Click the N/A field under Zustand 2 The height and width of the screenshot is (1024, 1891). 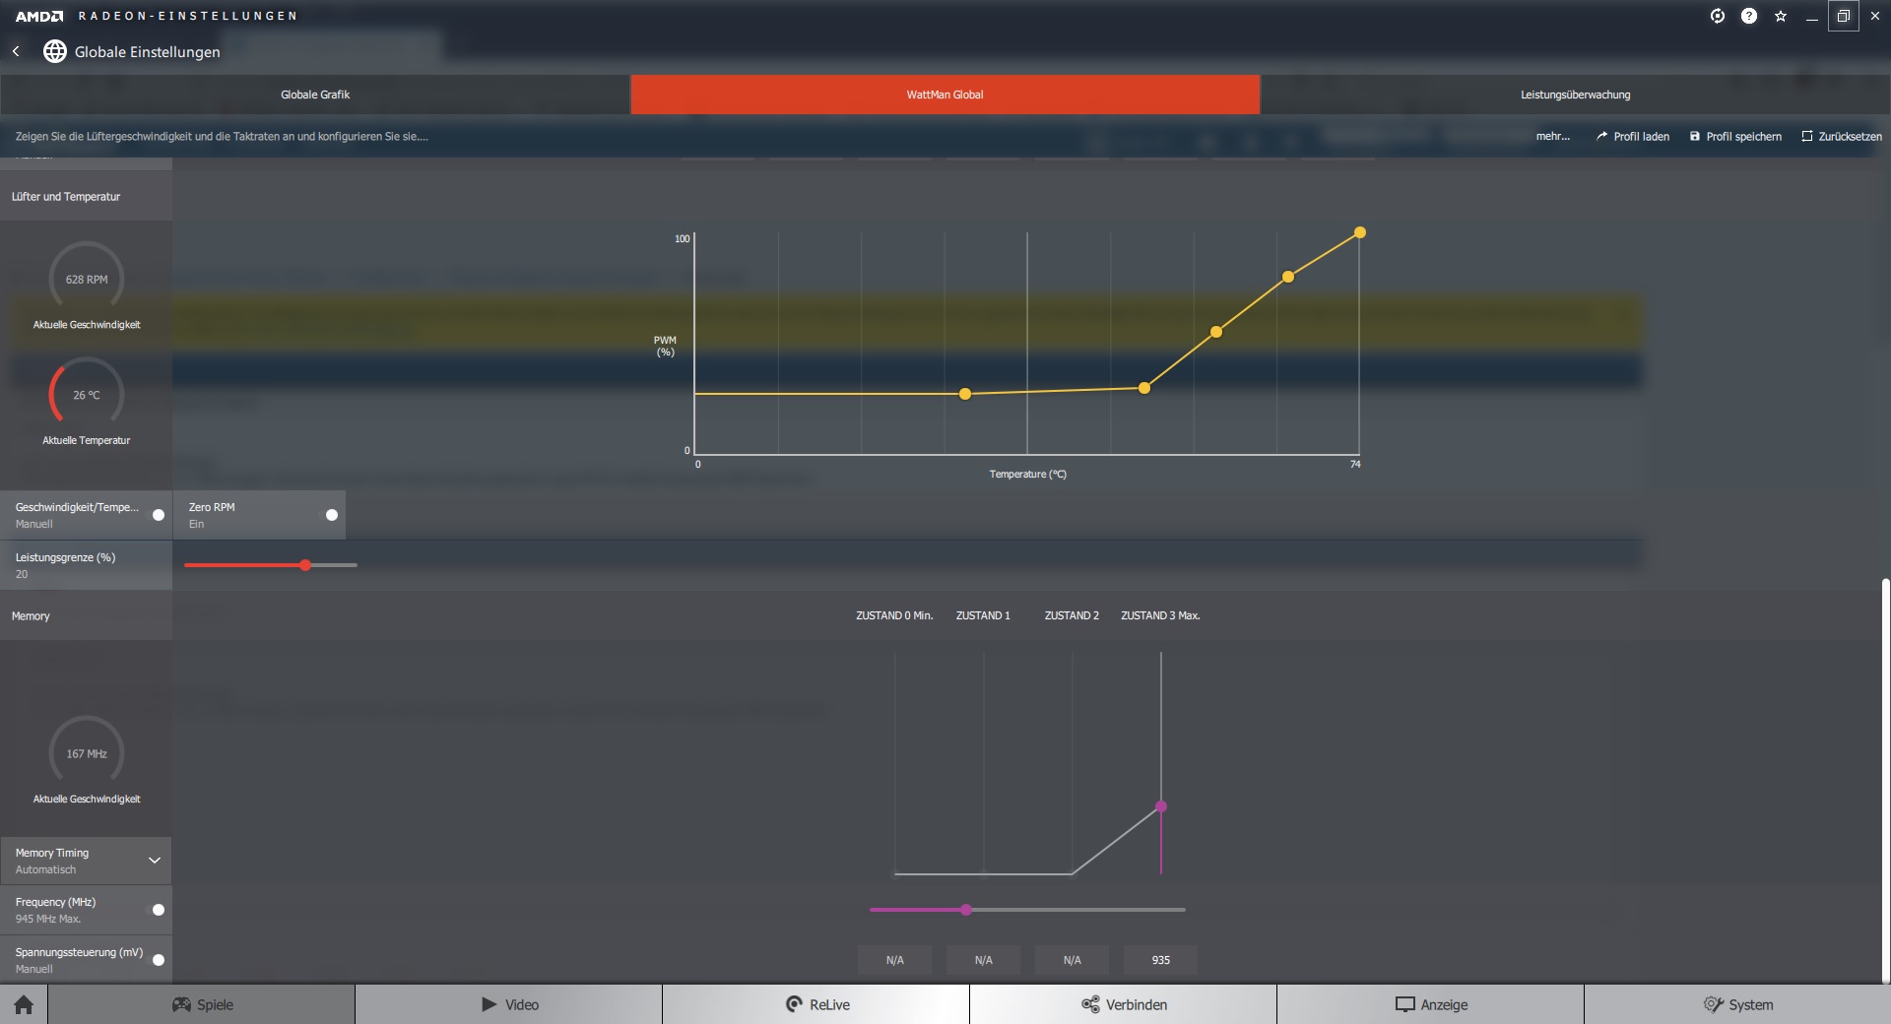click(1073, 960)
